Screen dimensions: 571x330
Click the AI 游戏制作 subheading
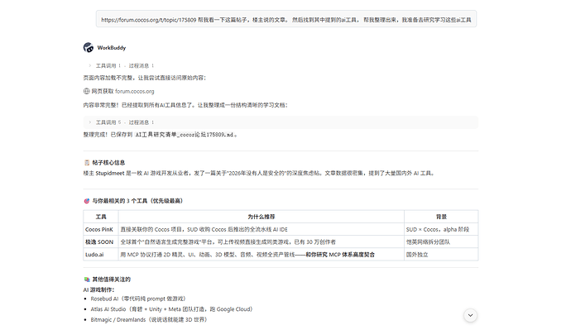[x=98, y=290]
